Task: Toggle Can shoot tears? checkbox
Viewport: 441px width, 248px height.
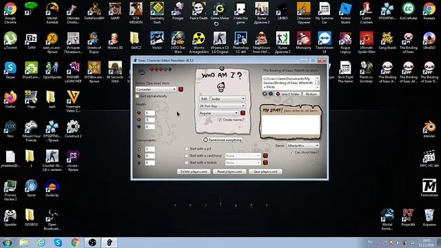Action: pyautogui.click(x=291, y=152)
